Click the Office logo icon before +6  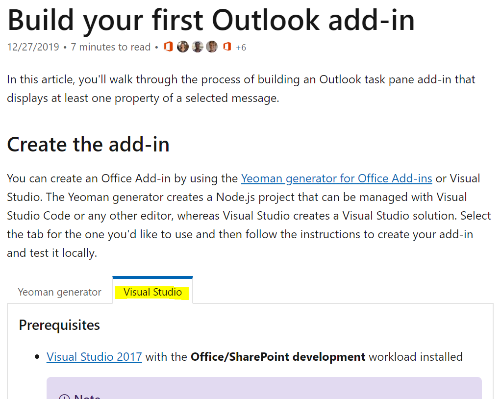tap(226, 47)
